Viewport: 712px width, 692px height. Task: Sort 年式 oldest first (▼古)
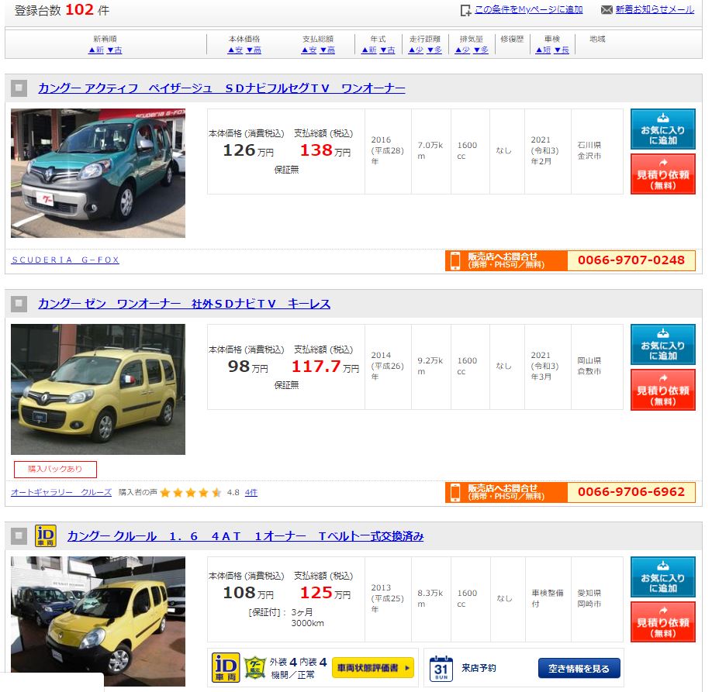click(x=387, y=50)
